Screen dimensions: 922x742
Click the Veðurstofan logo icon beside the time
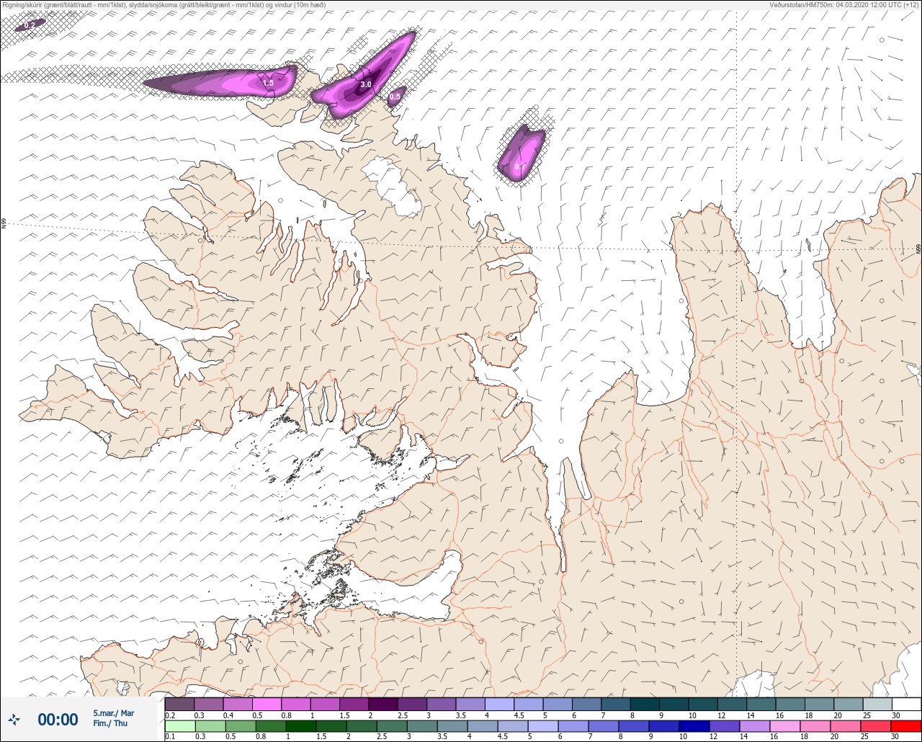(14, 718)
